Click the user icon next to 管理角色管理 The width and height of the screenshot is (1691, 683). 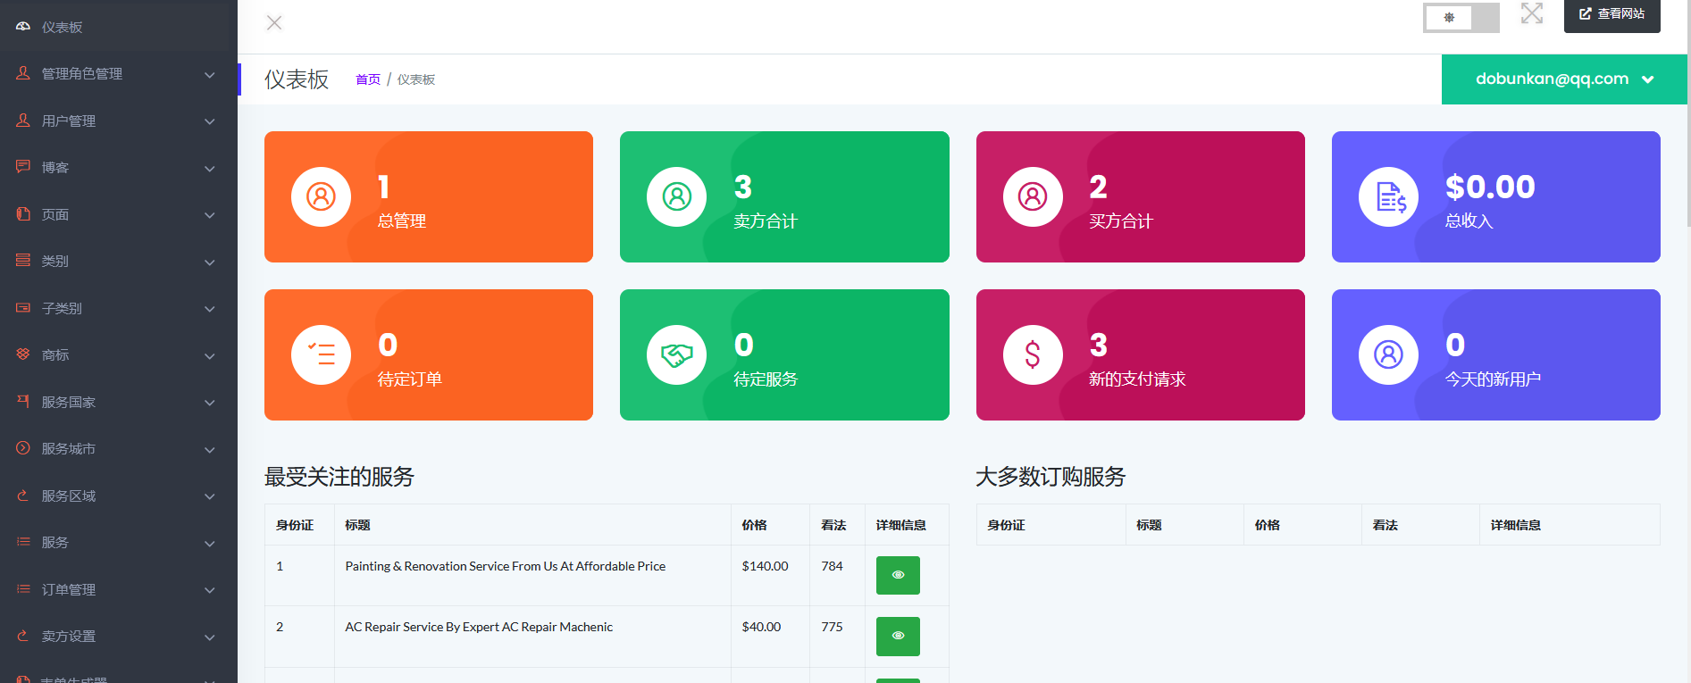coord(23,73)
